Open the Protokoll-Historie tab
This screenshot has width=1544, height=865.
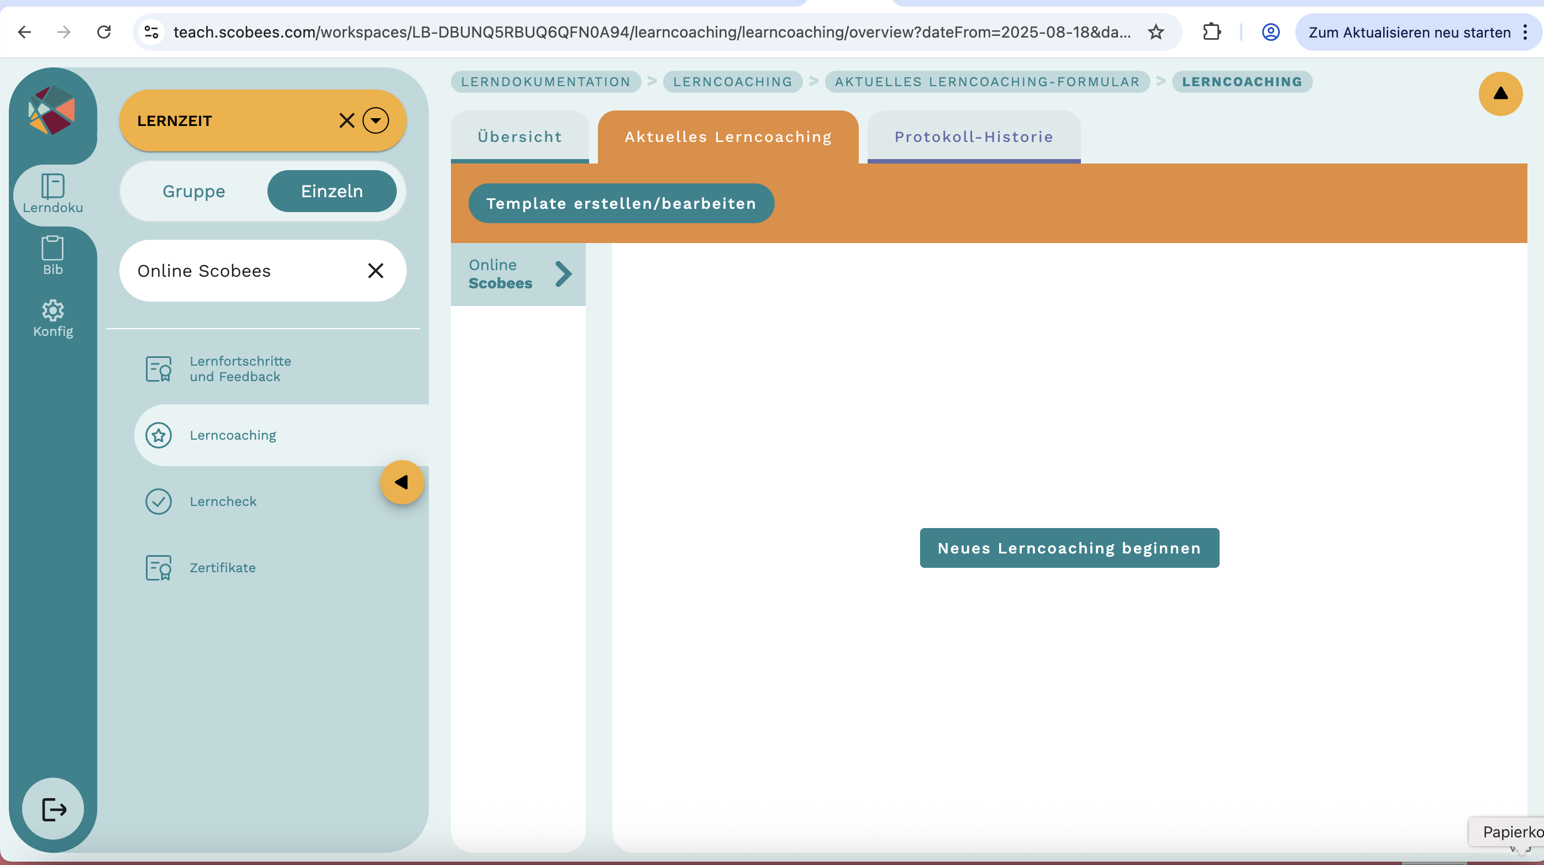pos(973,136)
